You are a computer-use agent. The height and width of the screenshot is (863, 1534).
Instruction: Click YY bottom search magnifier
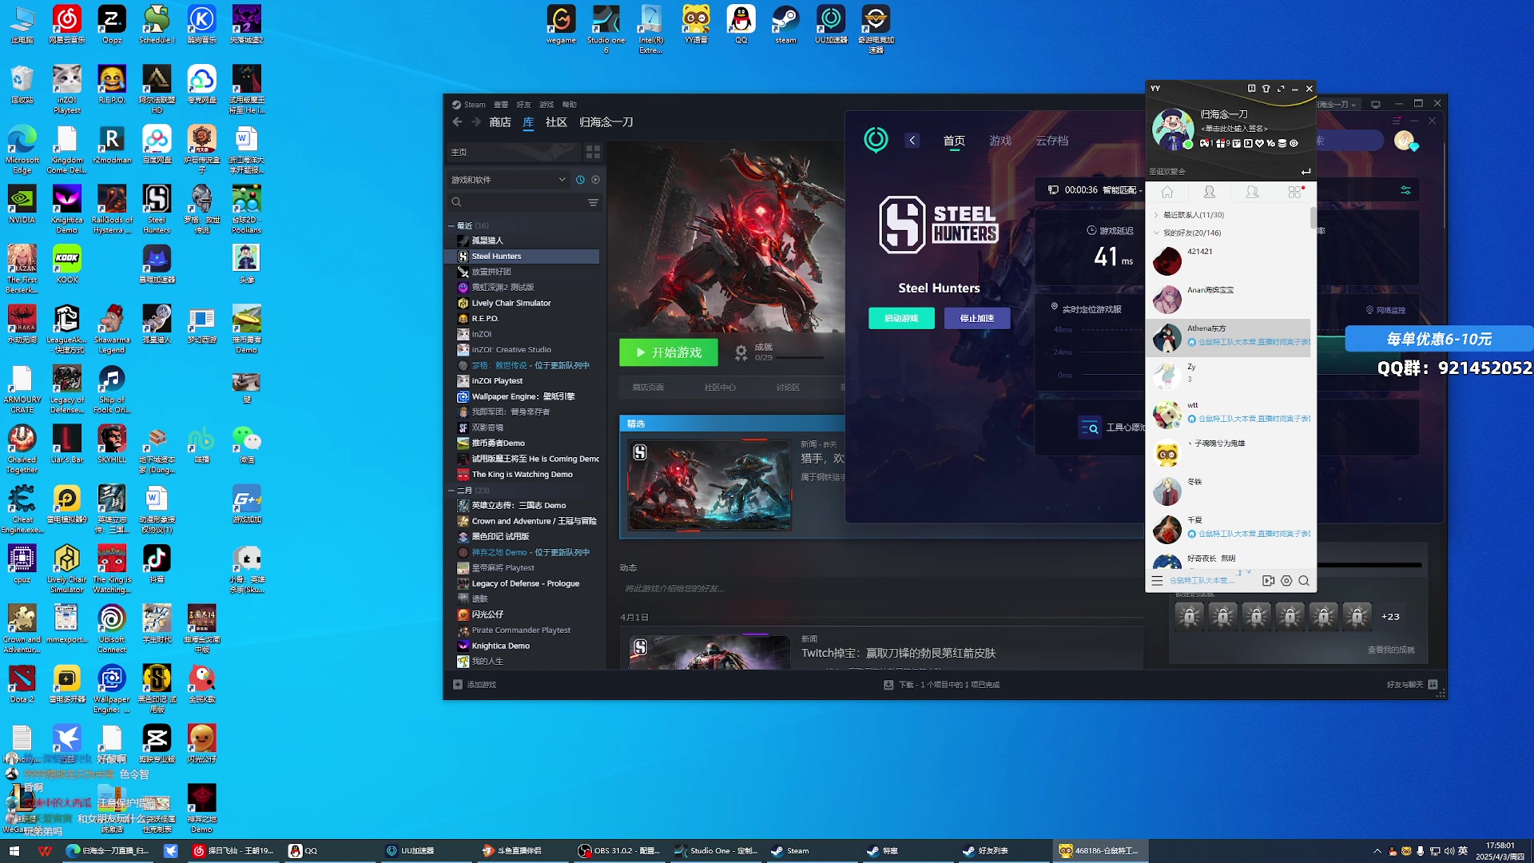pos(1304,581)
